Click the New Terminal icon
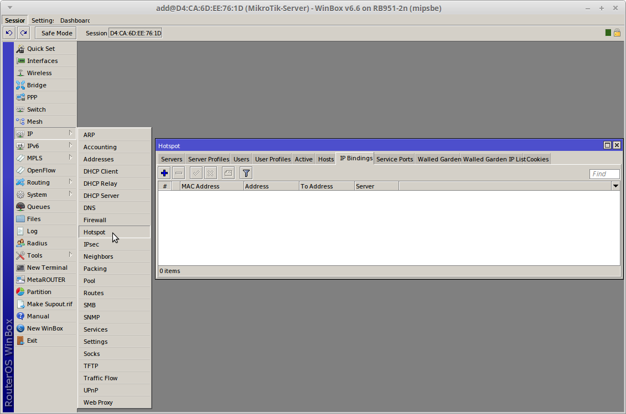Image resolution: width=626 pixels, height=414 pixels. (20, 268)
